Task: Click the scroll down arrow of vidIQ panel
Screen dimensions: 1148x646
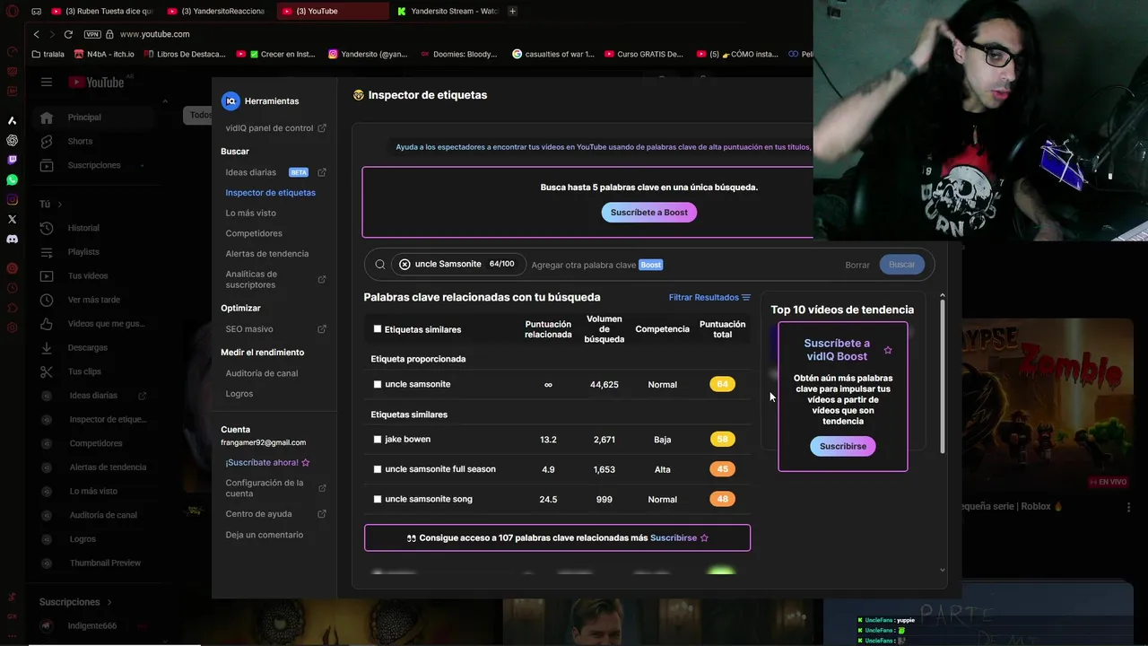Action: (x=942, y=570)
